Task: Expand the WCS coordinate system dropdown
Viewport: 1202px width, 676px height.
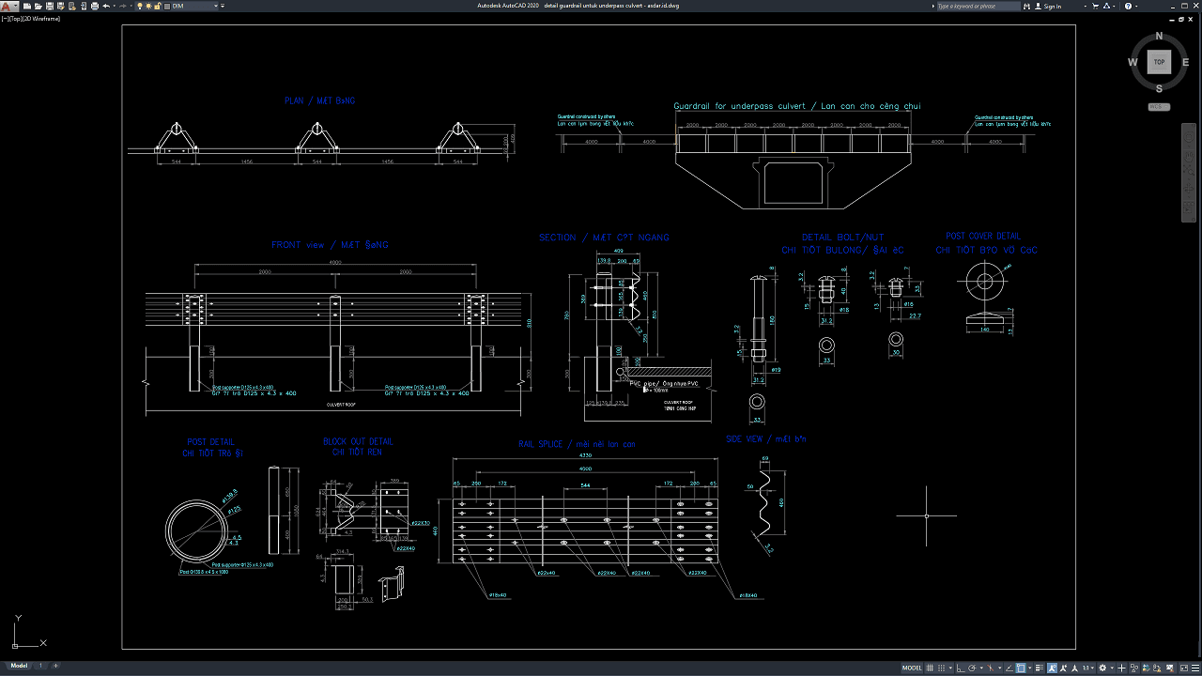Action: (1159, 107)
